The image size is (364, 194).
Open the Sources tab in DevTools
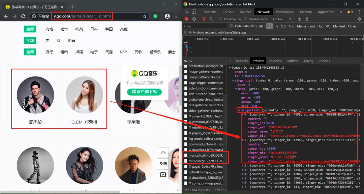(x=246, y=12)
